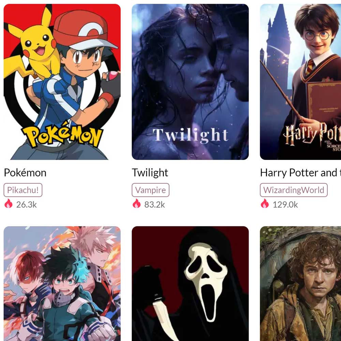Image resolution: width=341 pixels, height=341 pixels.
Task: Click the flame icon next to 26.3k
Action: (9, 204)
